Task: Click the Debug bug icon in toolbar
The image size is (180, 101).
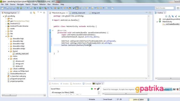Action: (35, 8)
